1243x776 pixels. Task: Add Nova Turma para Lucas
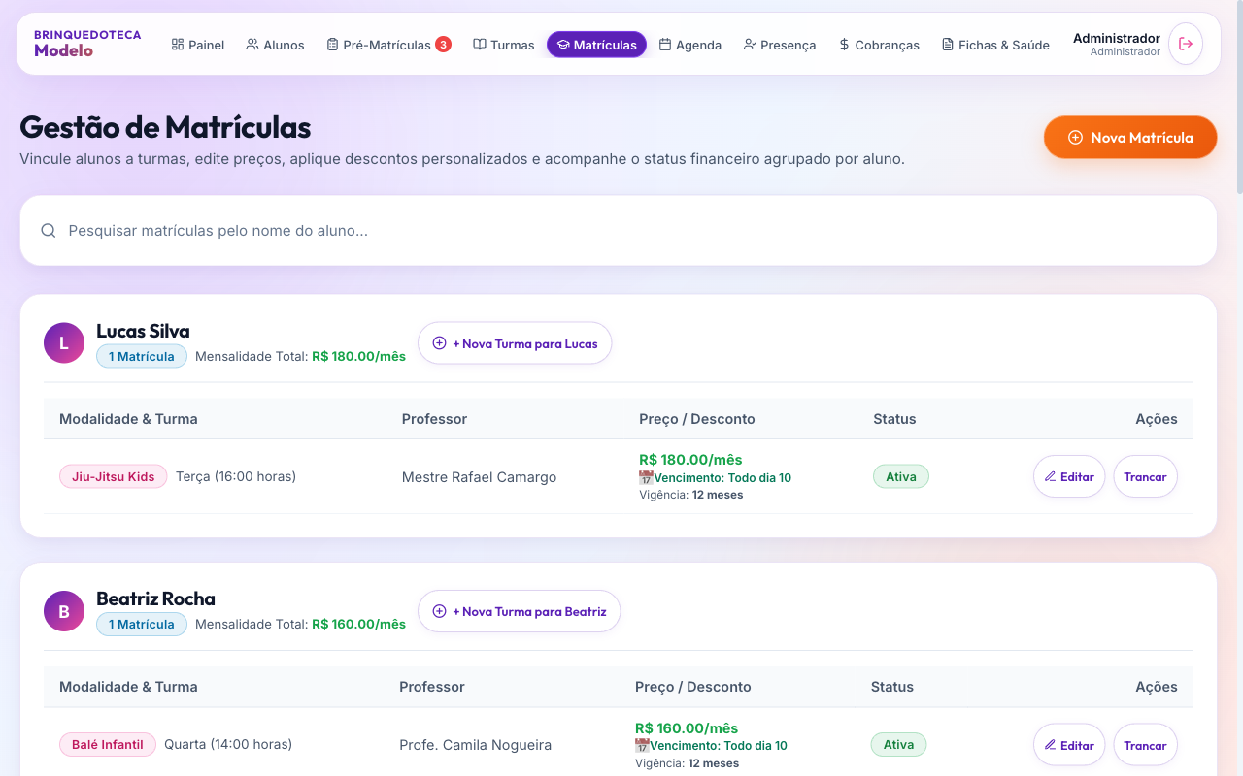[x=515, y=343]
